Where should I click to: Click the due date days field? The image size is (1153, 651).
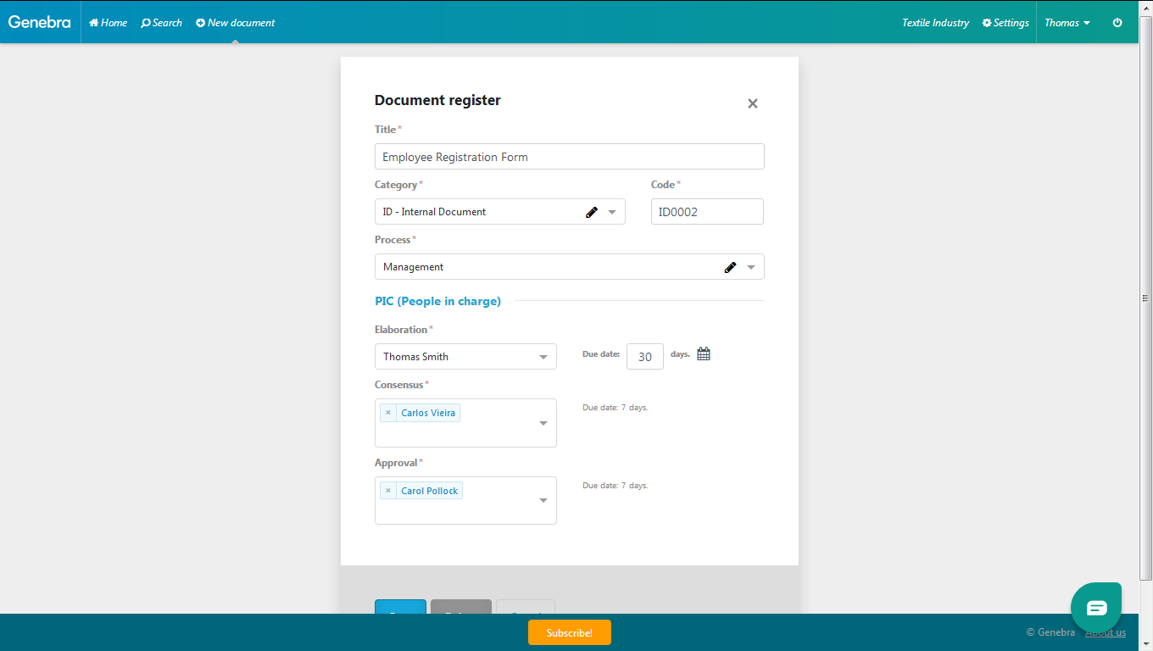pyautogui.click(x=645, y=357)
